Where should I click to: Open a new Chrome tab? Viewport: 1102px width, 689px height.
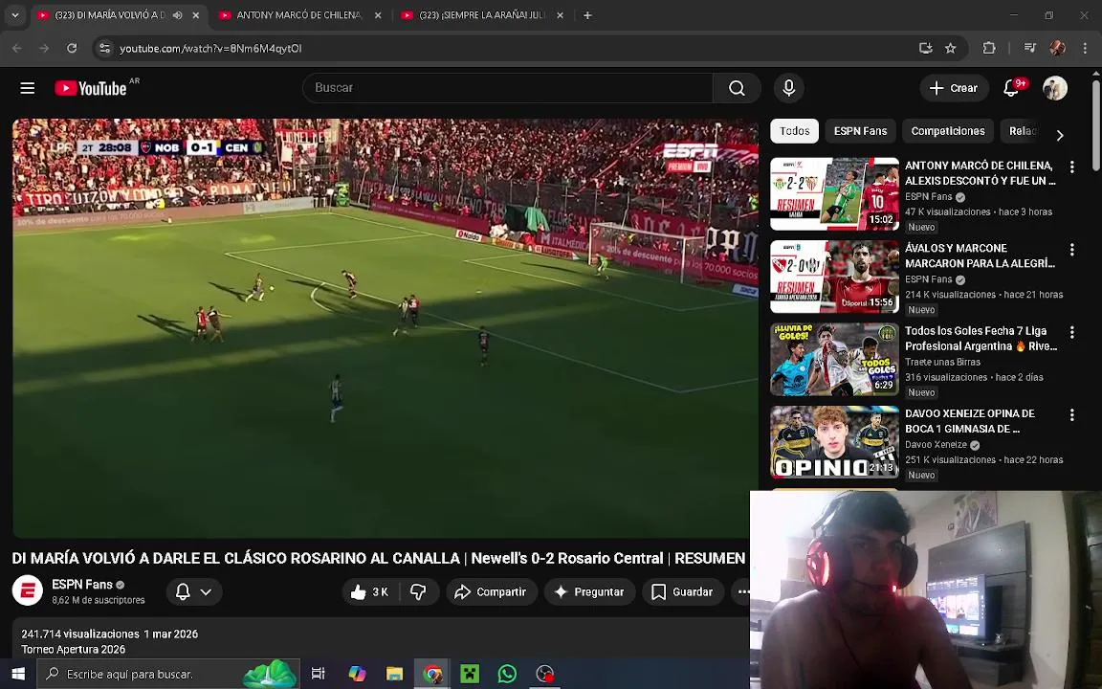[587, 14]
